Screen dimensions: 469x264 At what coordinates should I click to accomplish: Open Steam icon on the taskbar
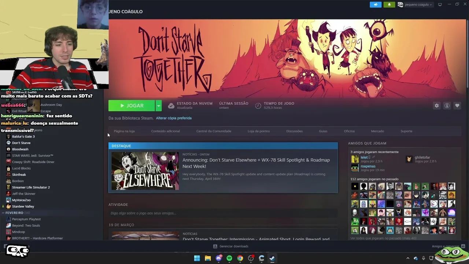pos(272,258)
